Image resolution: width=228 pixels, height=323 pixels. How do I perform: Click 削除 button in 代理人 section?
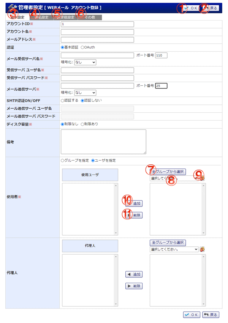(134, 286)
